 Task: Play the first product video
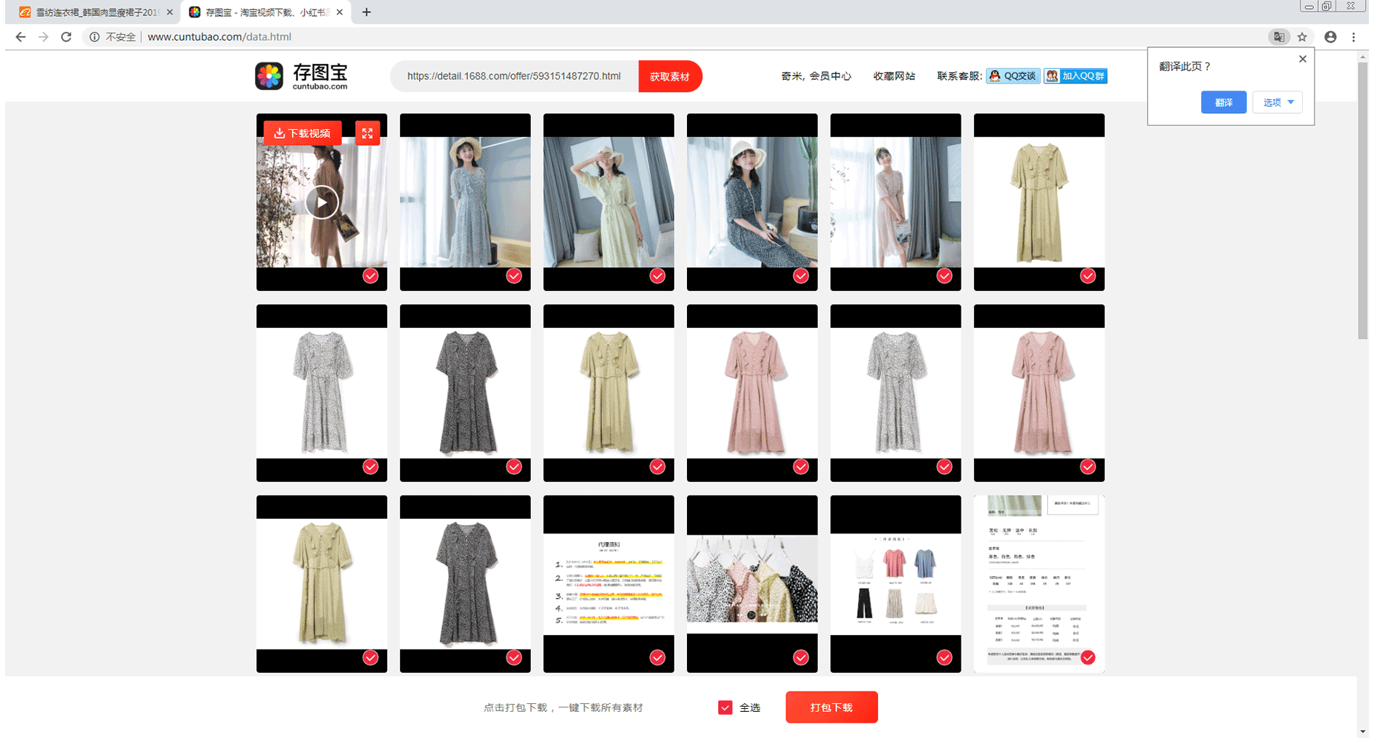click(322, 202)
